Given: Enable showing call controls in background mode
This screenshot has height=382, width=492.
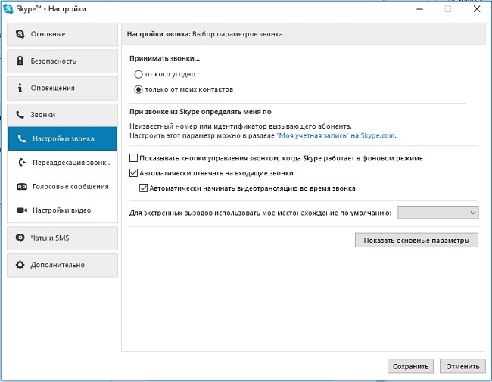Looking at the screenshot, I should coord(133,158).
